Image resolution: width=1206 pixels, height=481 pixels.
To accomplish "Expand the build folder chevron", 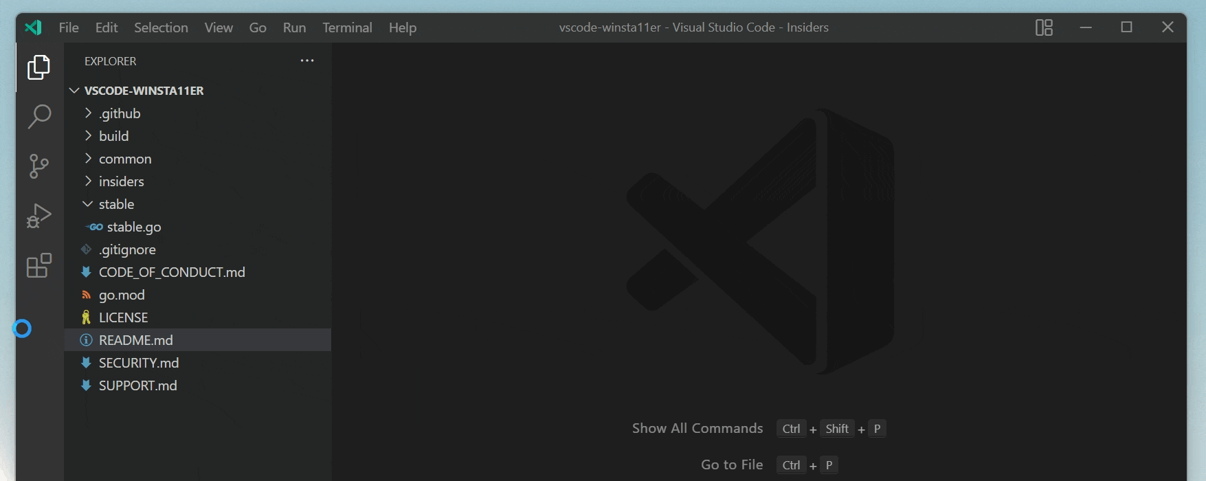I will point(88,136).
